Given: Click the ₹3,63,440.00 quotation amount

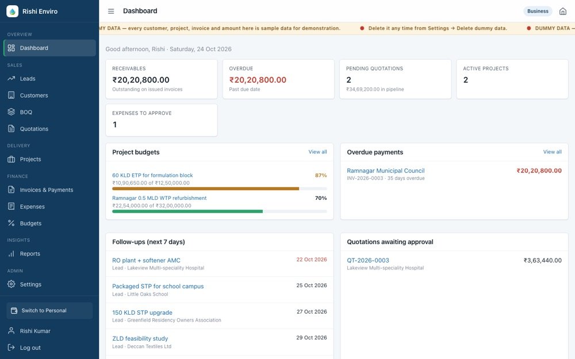Looking at the screenshot, I should tap(542, 260).
